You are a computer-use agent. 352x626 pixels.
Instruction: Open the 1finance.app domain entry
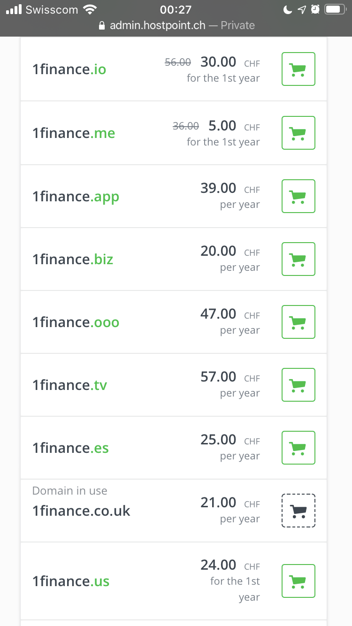click(76, 196)
